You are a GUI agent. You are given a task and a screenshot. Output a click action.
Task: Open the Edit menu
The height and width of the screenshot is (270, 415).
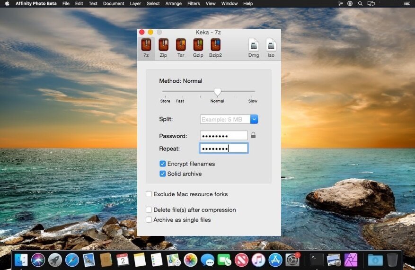pos(79,3)
